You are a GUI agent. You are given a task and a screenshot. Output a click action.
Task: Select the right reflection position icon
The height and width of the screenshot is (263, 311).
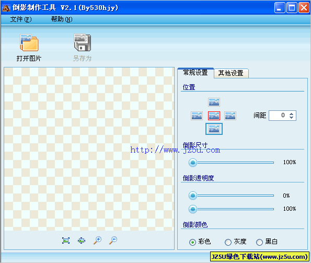[x=230, y=116]
